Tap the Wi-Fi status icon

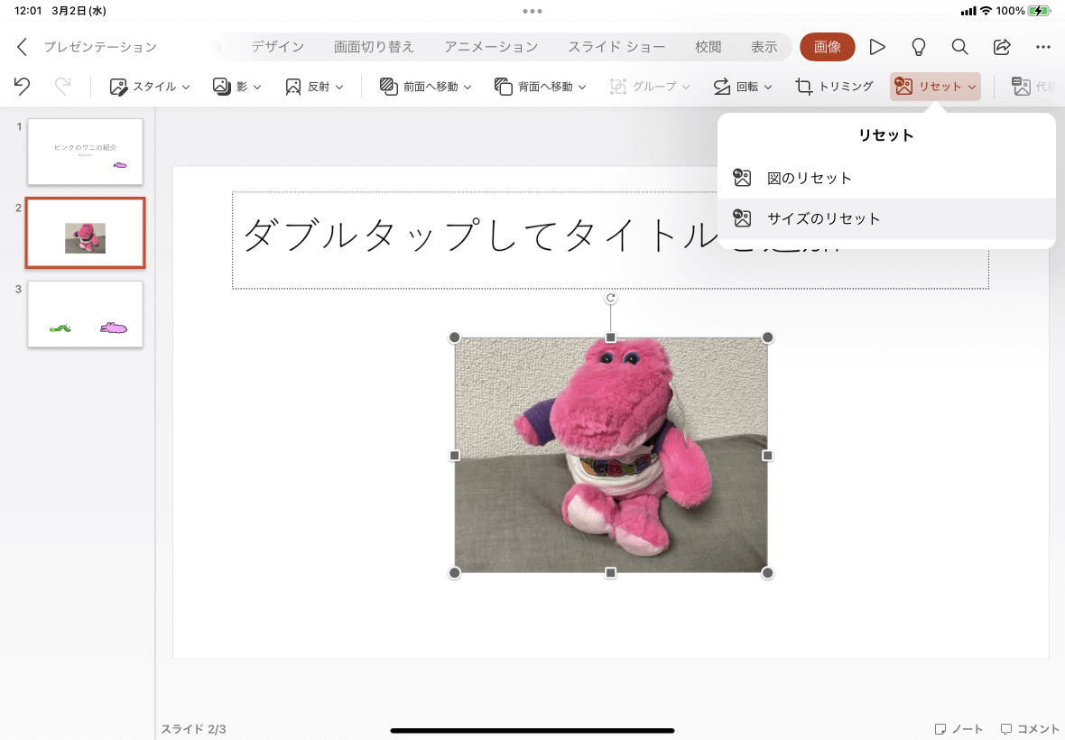tap(986, 11)
